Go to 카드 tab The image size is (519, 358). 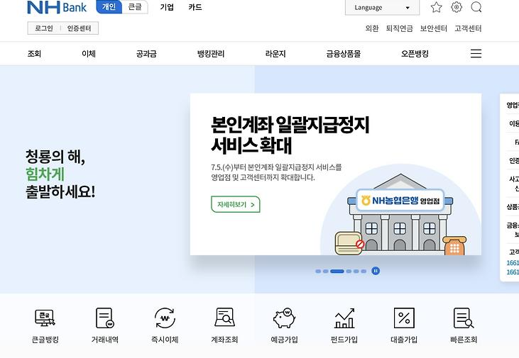coord(195,7)
